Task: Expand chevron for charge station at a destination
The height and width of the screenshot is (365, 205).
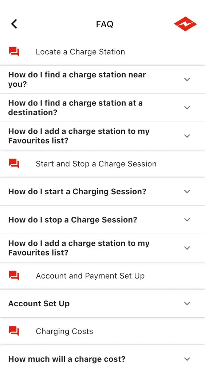Action: pyautogui.click(x=187, y=108)
